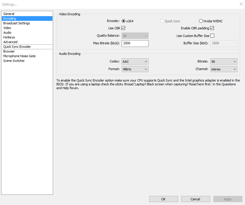245x205 pixels.
Task: Click the Buffer Size (kbit) field
Action: coord(224,43)
